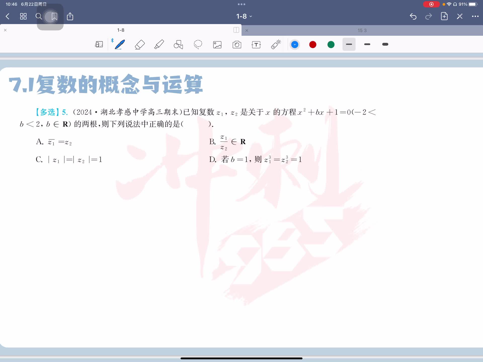This screenshot has width=483, height=362.
Task: Select the Highlighter tool
Action: [159, 44]
